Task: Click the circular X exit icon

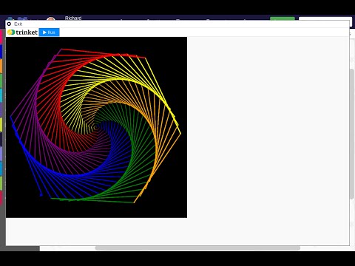Action: coord(9,24)
